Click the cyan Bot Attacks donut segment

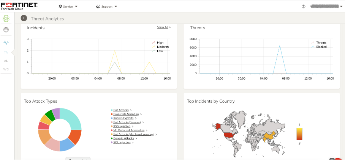tap(73, 118)
